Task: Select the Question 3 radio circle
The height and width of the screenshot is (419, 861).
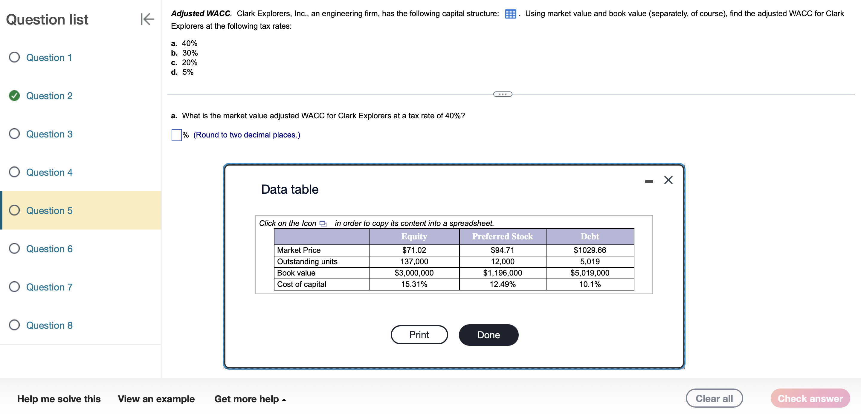Action: click(14, 134)
